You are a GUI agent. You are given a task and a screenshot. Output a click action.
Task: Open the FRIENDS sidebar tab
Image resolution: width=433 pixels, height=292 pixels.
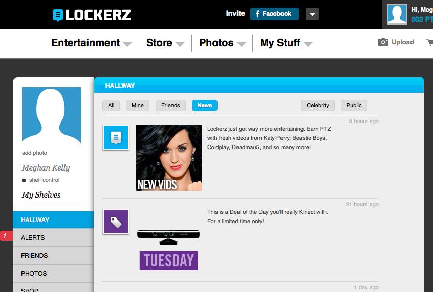pos(53,255)
